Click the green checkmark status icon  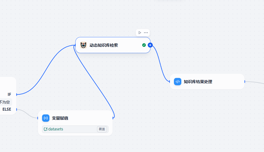(144, 45)
